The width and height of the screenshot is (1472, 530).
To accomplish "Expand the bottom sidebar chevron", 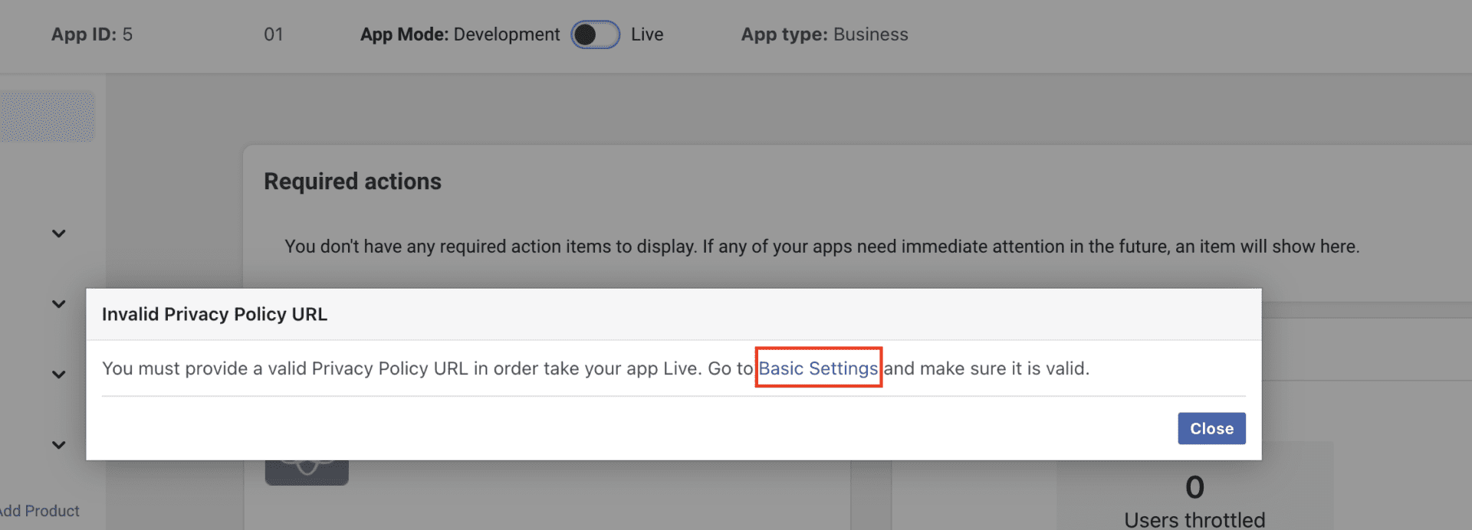I will point(59,445).
